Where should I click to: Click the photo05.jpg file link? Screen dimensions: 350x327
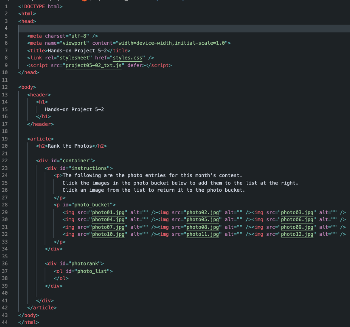pyautogui.click(x=203, y=219)
